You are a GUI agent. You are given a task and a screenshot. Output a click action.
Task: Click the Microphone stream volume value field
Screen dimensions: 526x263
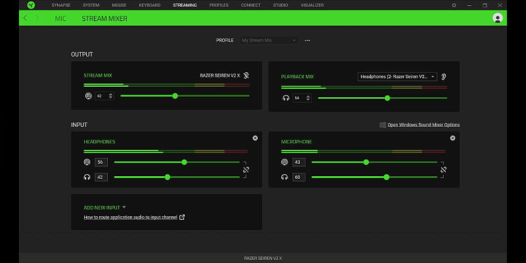299,162
